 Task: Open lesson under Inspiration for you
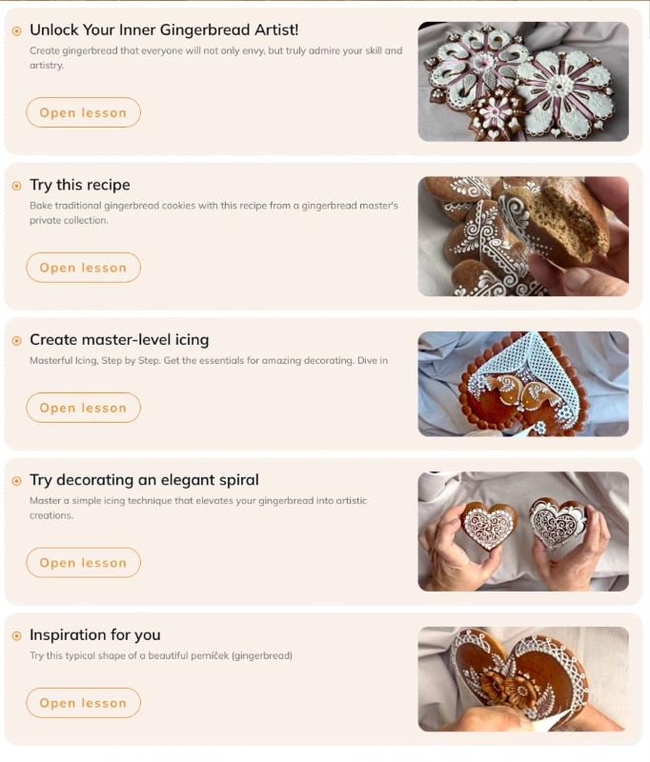pyautogui.click(x=83, y=703)
